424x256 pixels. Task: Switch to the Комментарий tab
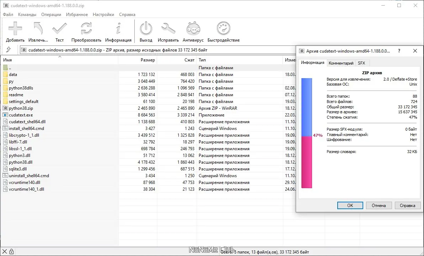point(341,62)
